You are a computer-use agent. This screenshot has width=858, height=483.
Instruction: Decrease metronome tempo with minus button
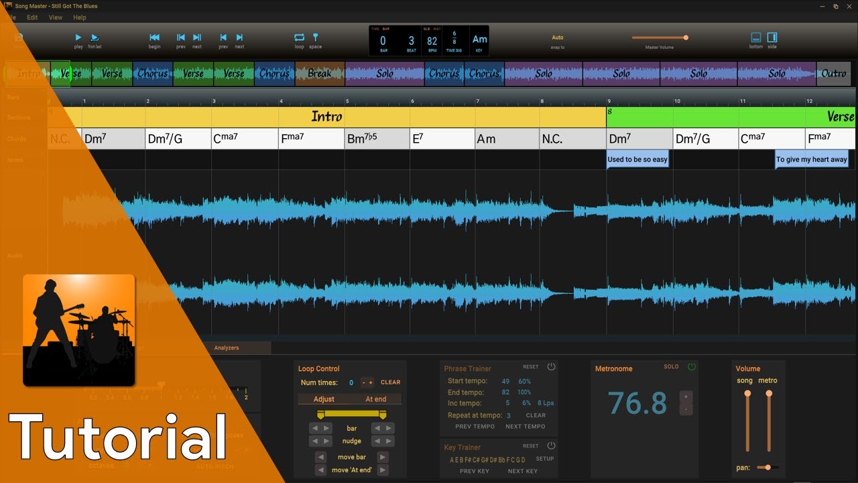coord(686,409)
